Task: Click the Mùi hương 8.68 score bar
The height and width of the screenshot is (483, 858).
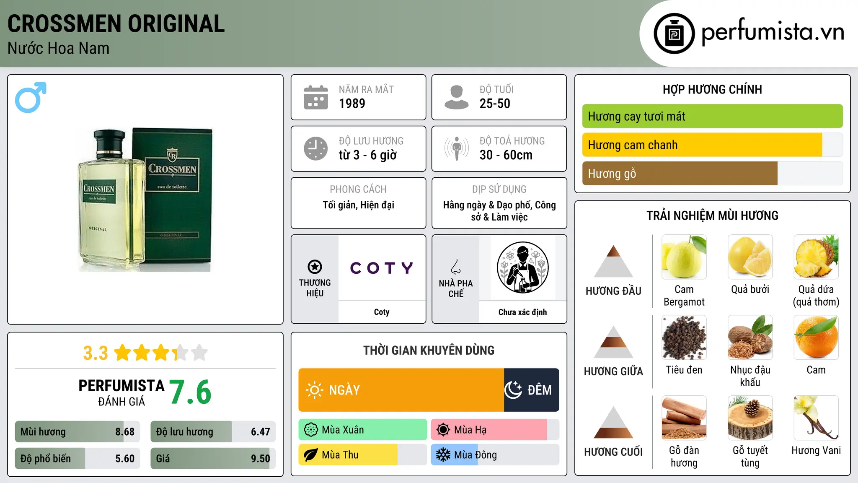Action: [78, 431]
